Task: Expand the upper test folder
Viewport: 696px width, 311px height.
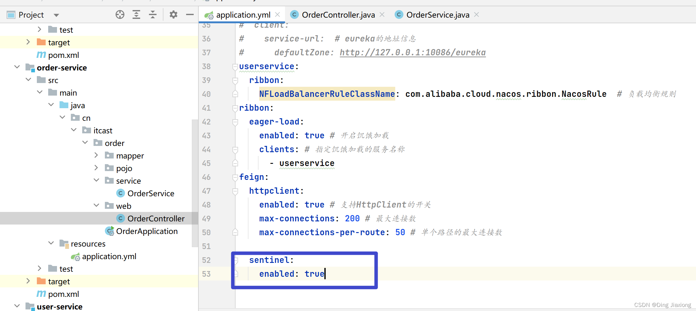Action: click(x=39, y=30)
